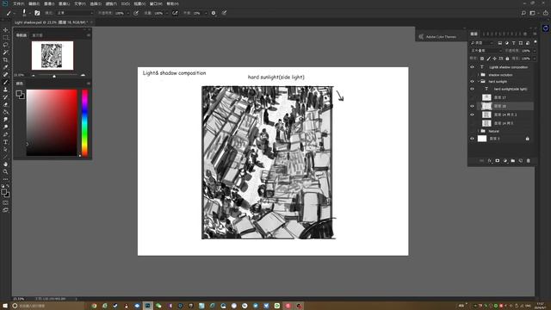Select the Eraser tool
This screenshot has height=310, width=551.
pos(6,104)
